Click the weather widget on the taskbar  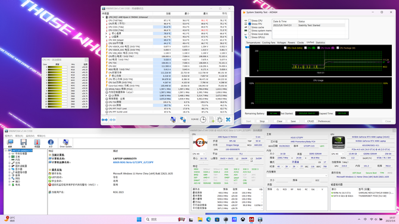click(10, 219)
